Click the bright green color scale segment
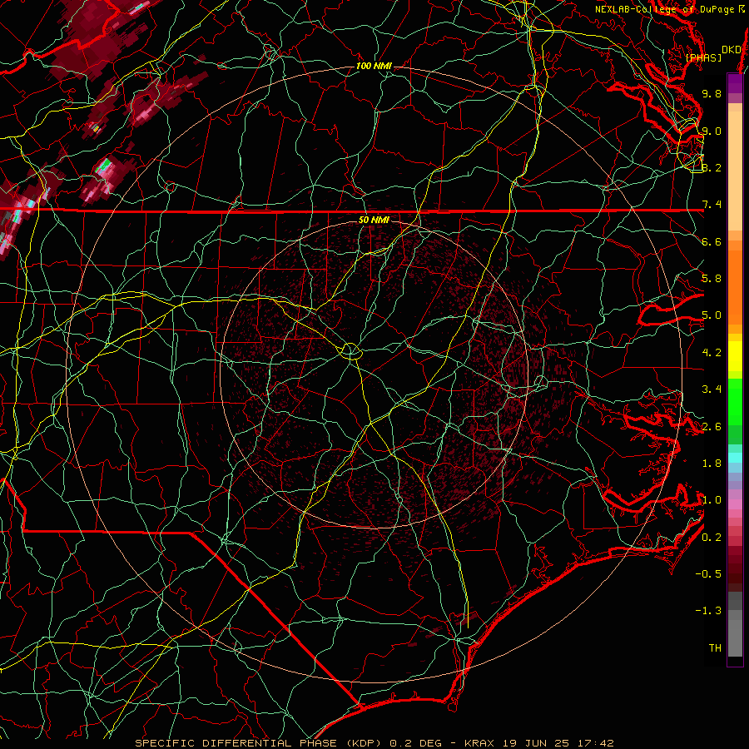Screen dimensions: 749x749 pos(735,401)
